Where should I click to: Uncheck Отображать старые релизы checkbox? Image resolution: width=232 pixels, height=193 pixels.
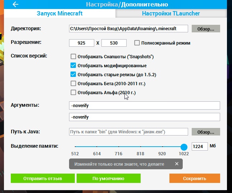click(x=73, y=74)
